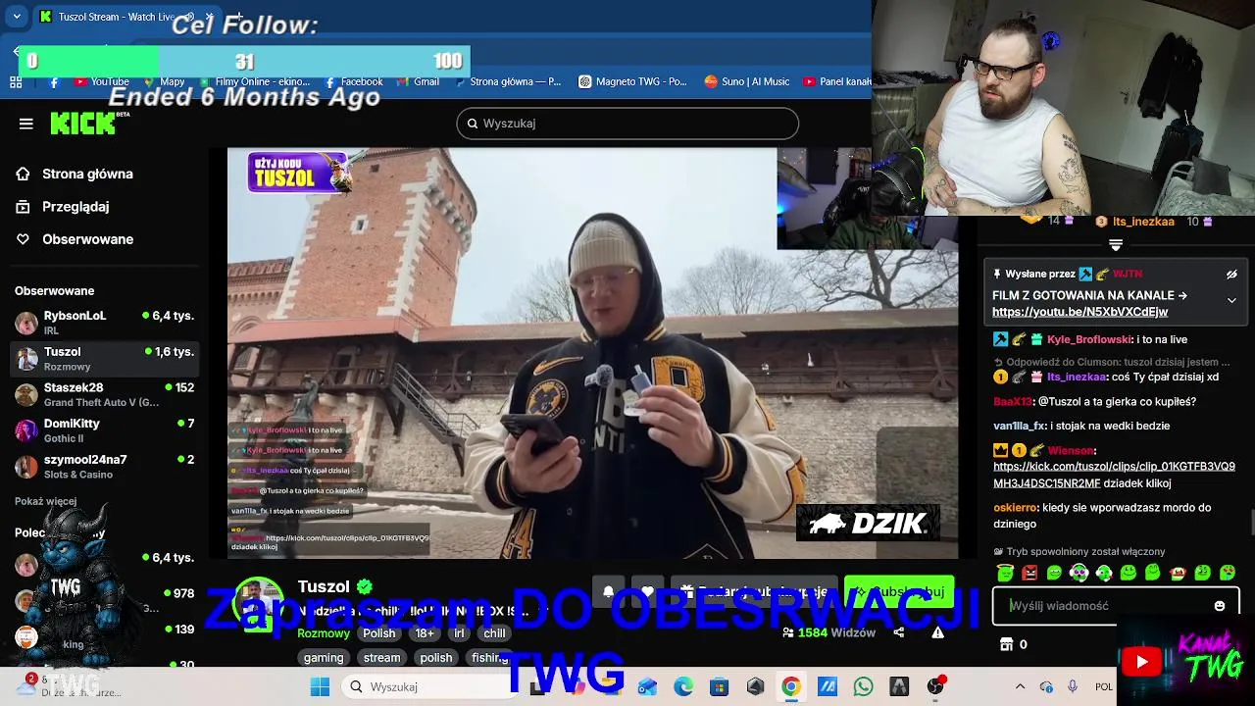Viewport: 1255px width, 706px height.
Task: Open DomiKitty channel in followed list
Action: click(x=104, y=430)
